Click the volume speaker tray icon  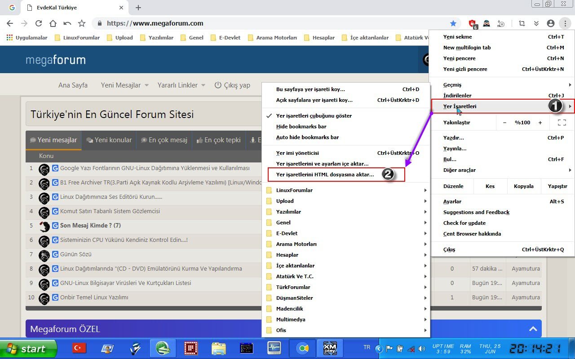point(421,349)
